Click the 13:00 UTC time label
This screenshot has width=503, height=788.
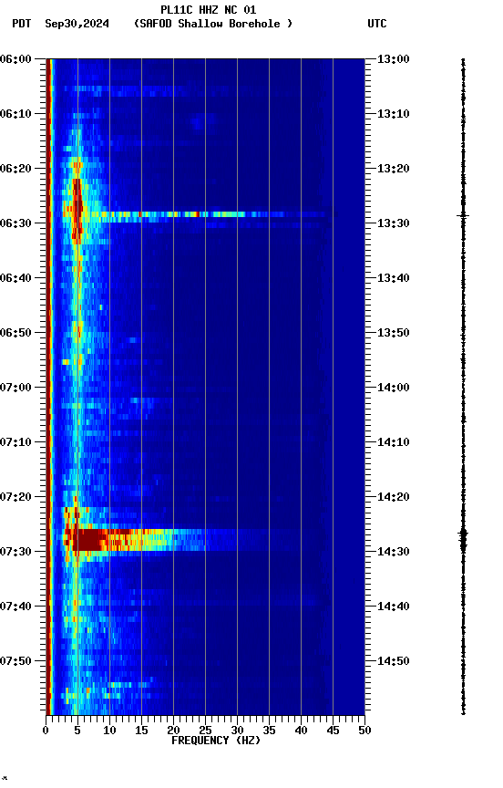click(x=394, y=59)
